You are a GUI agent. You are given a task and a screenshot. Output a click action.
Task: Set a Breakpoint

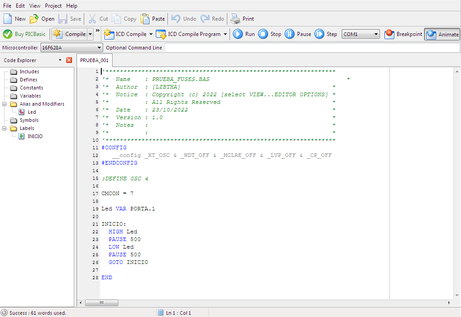[x=403, y=34]
